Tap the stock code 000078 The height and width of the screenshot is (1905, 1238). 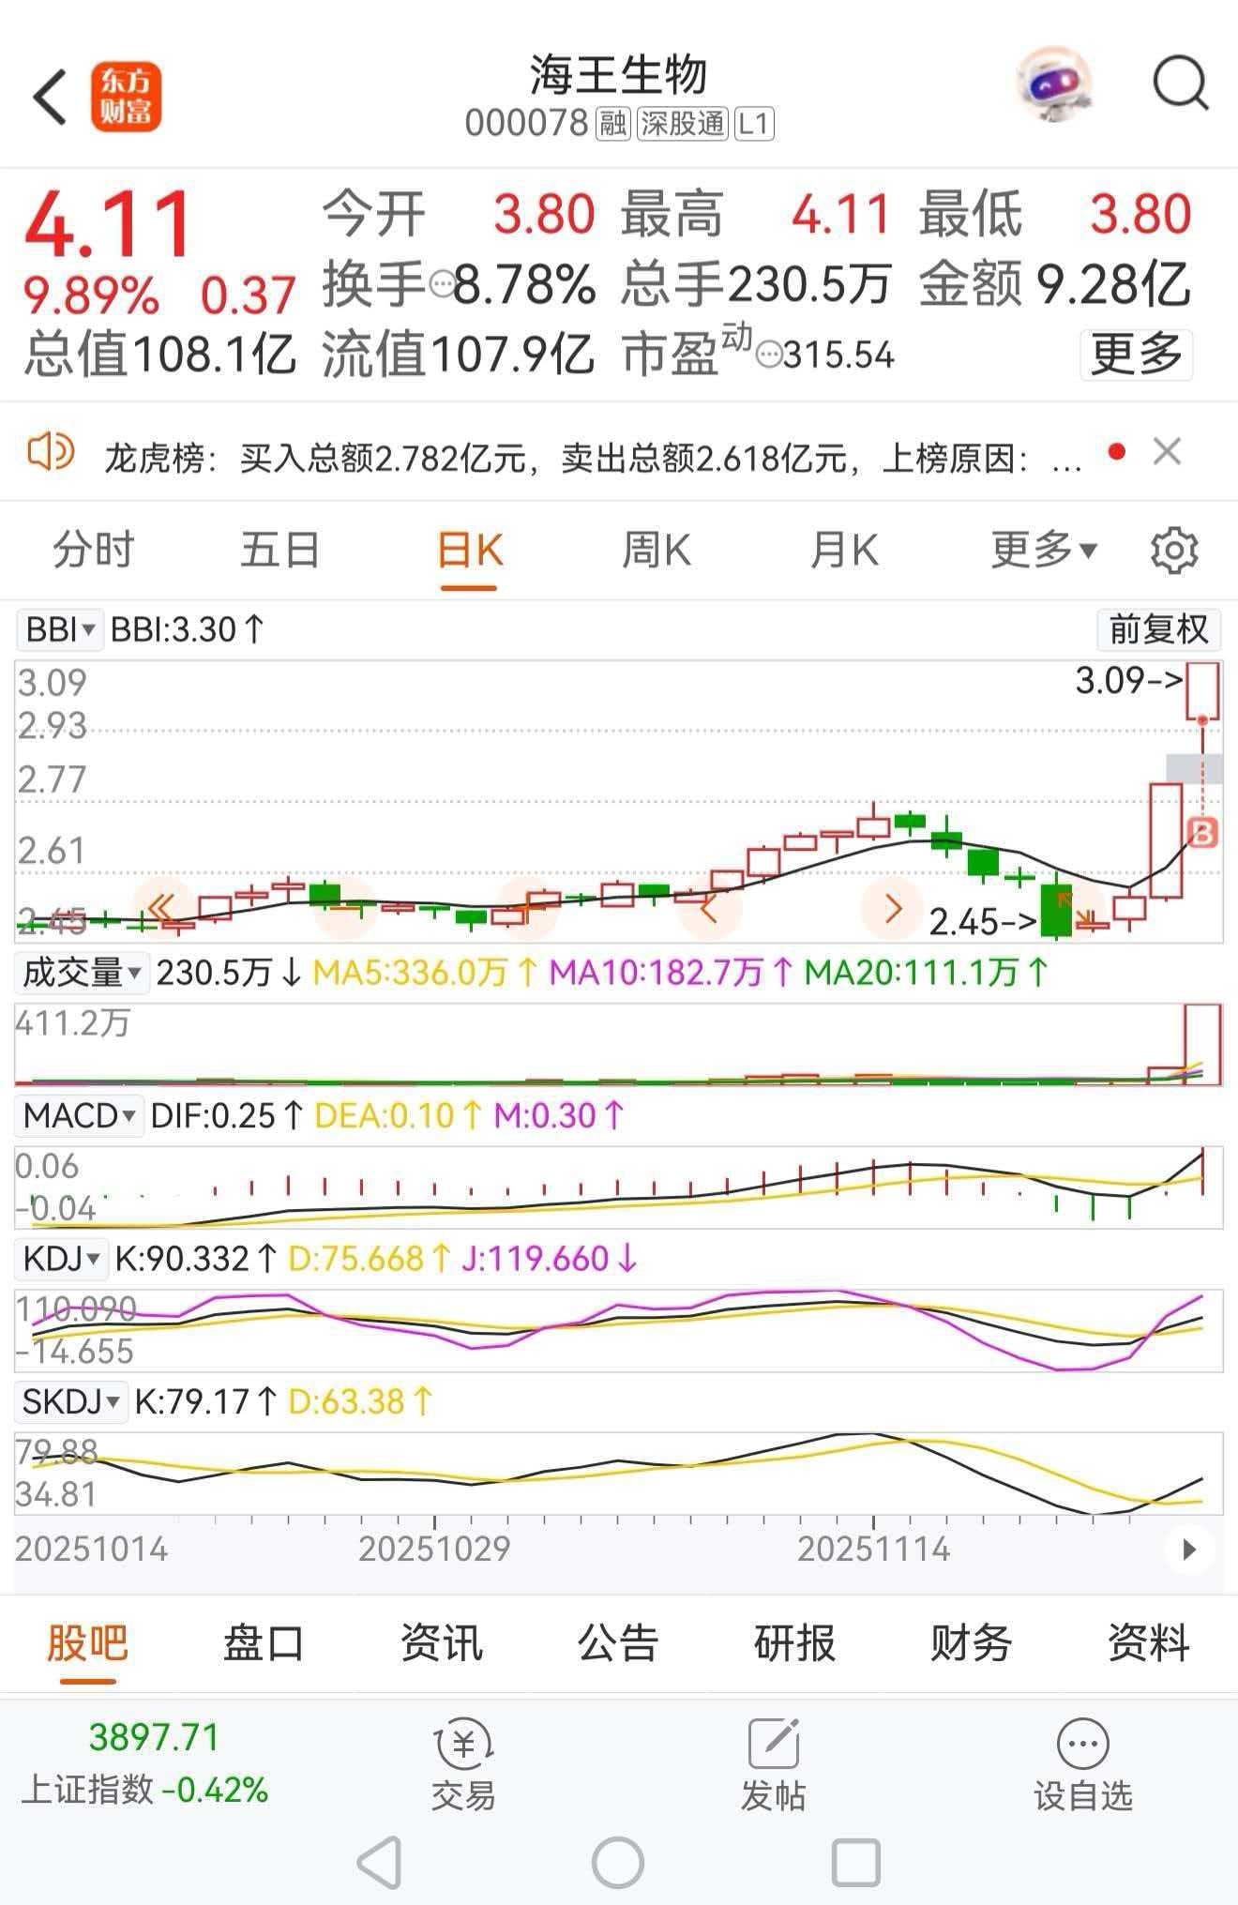tap(526, 124)
